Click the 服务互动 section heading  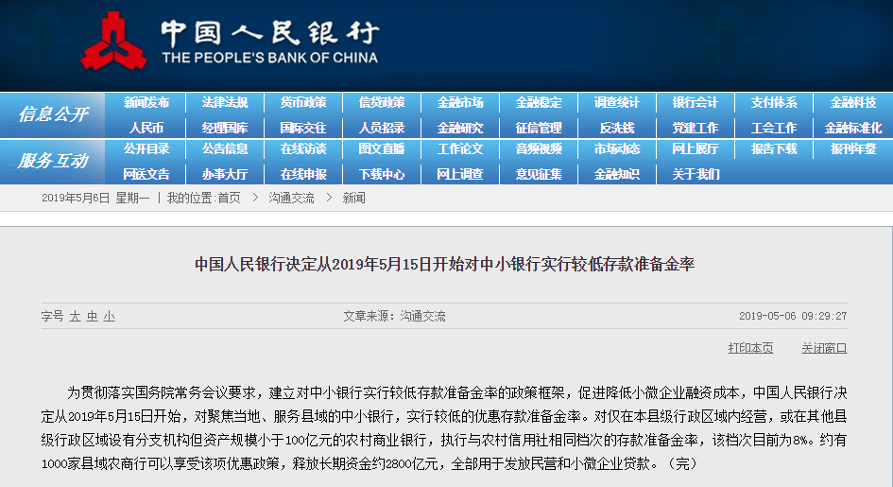tap(53, 161)
